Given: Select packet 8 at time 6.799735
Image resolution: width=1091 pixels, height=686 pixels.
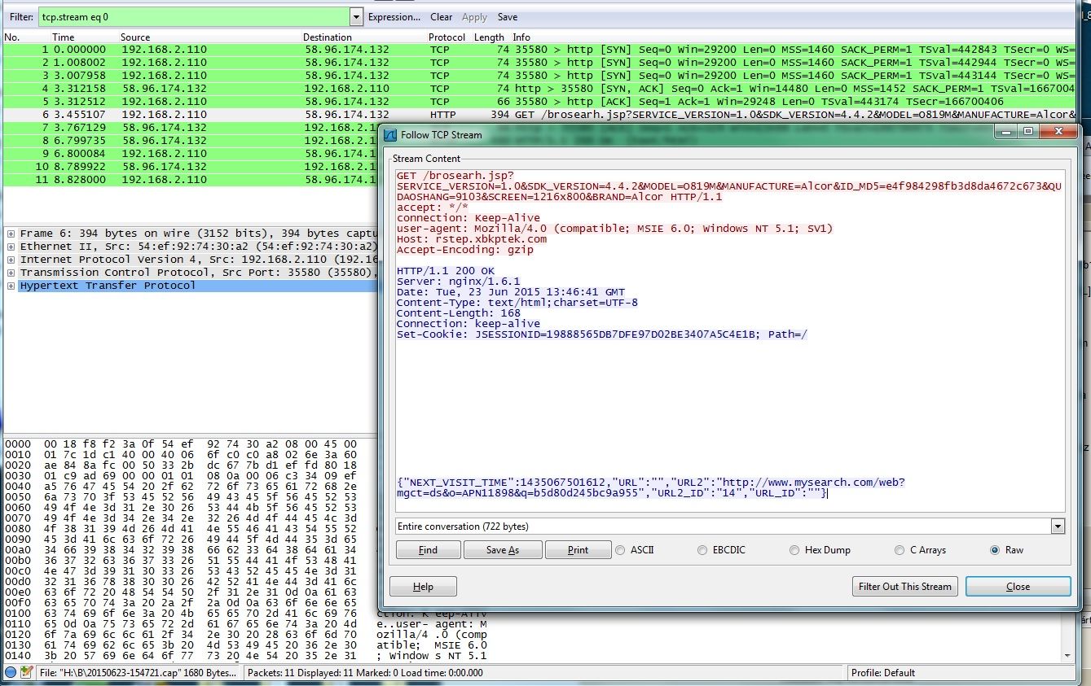Looking at the screenshot, I should click(x=191, y=141).
